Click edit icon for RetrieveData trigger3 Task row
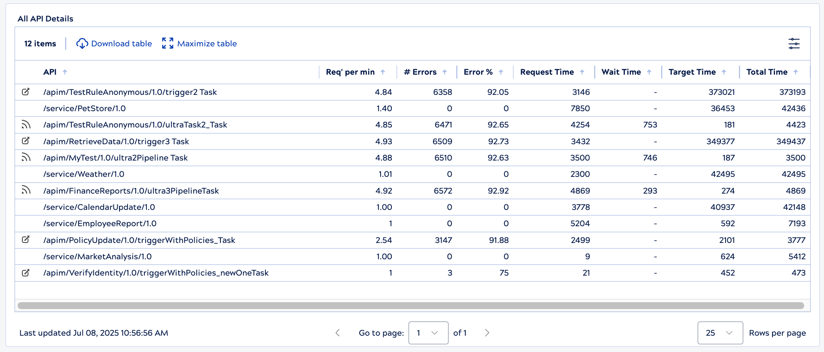Image resolution: width=824 pixels, height=352 pixels. (x=26, y=141)
